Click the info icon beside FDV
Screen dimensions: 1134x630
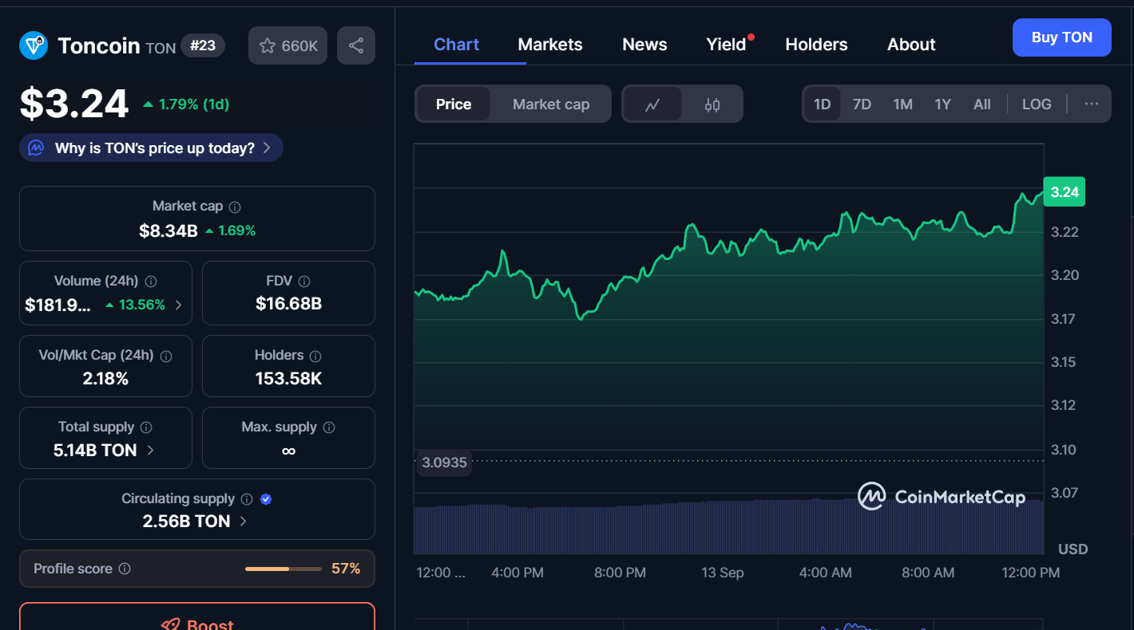(x=303, y=282)
